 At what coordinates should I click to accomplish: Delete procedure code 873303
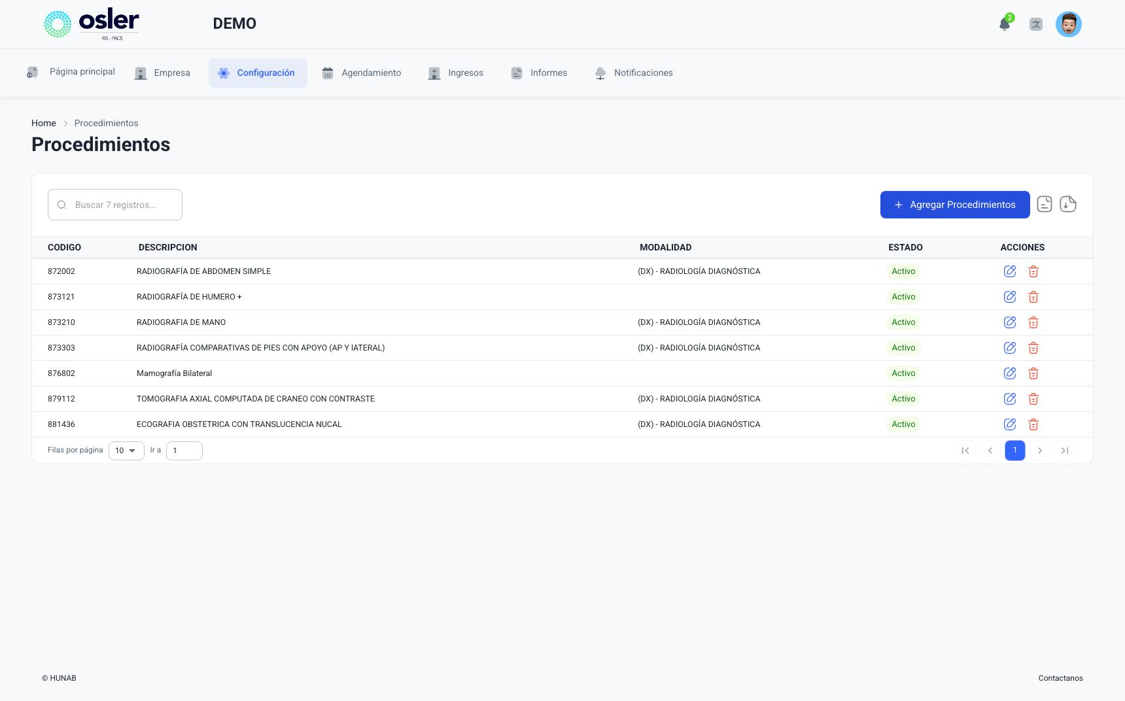tap(1033, 348)
